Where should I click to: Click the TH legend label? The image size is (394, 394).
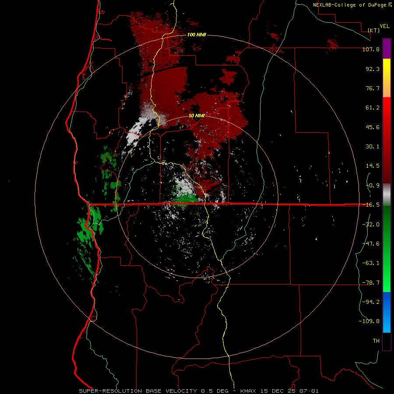(x=376, y=341)
